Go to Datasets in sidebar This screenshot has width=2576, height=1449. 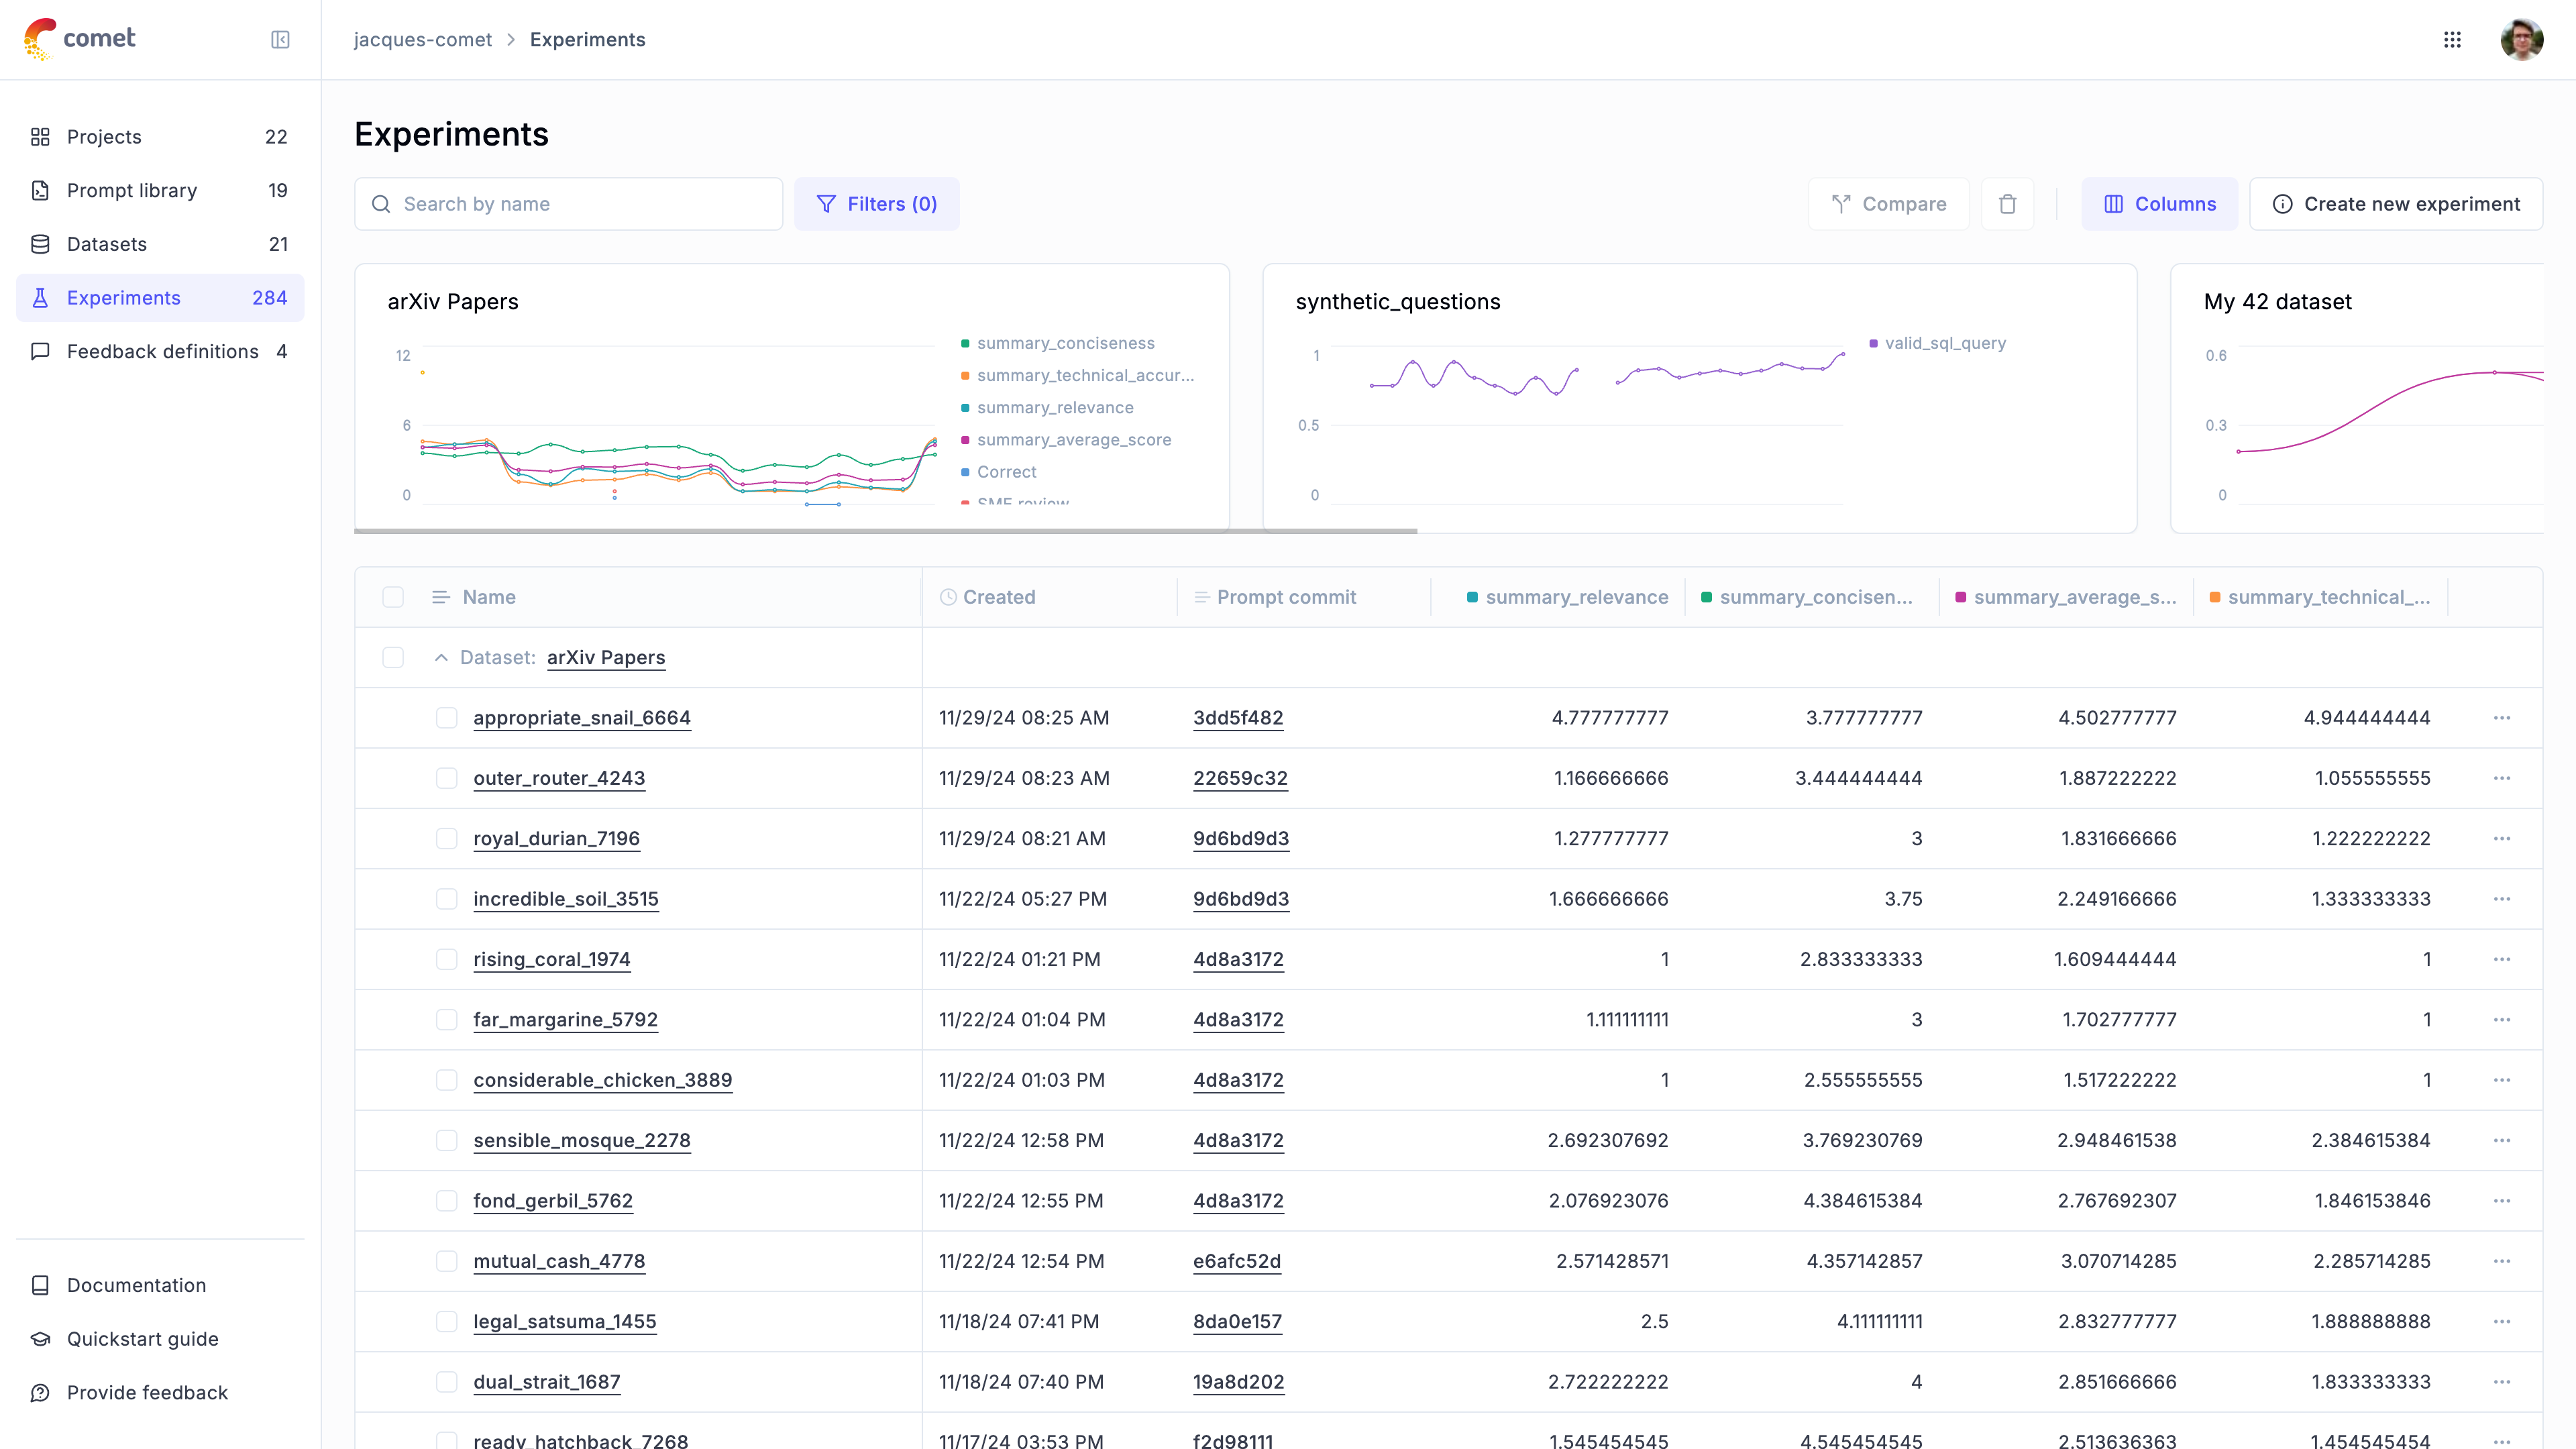point(107,244)
